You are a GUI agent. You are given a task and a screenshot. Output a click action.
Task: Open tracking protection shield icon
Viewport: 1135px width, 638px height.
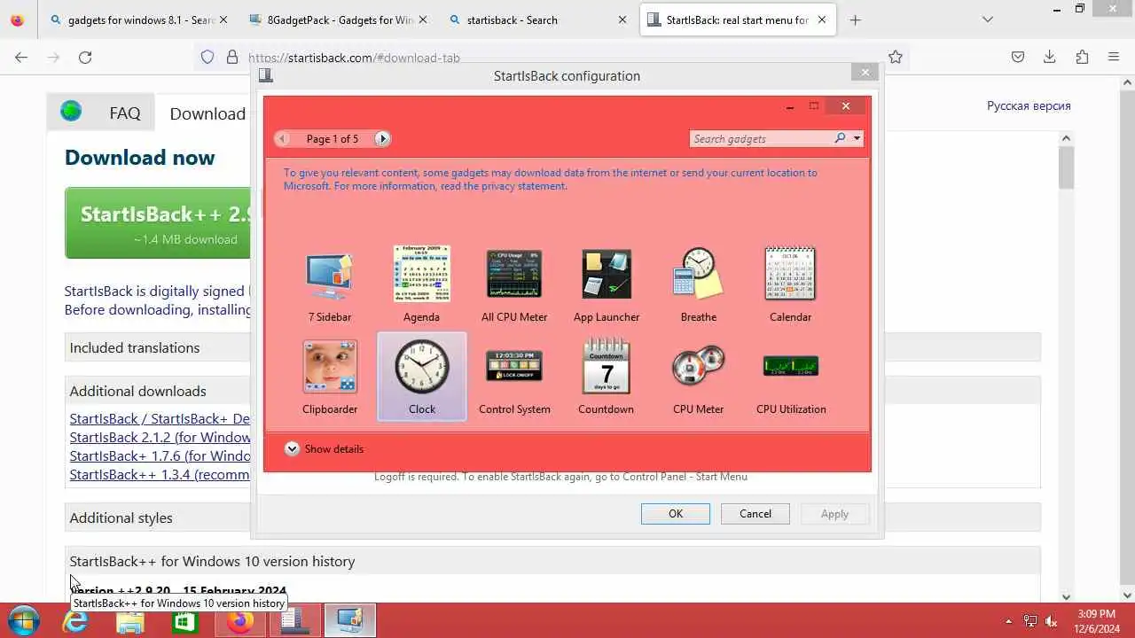207,57
